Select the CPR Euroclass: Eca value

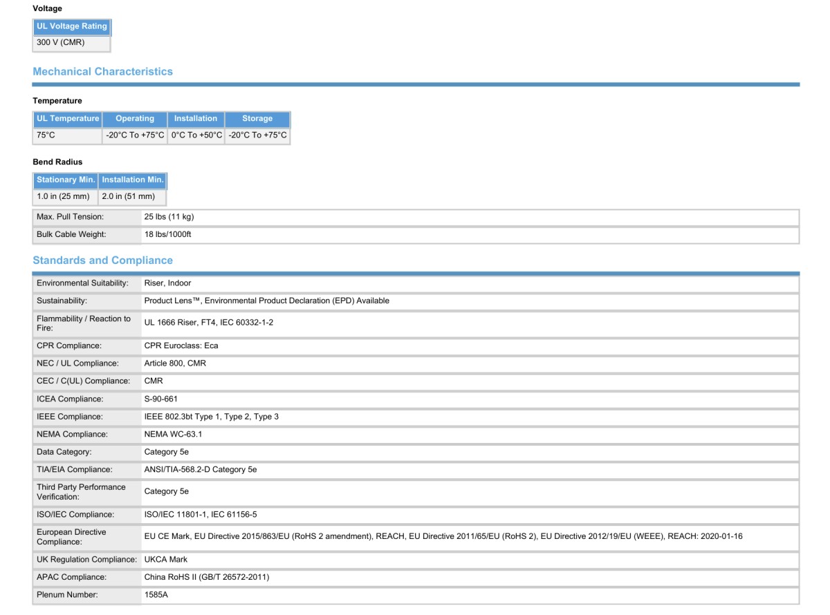(181, 346)
